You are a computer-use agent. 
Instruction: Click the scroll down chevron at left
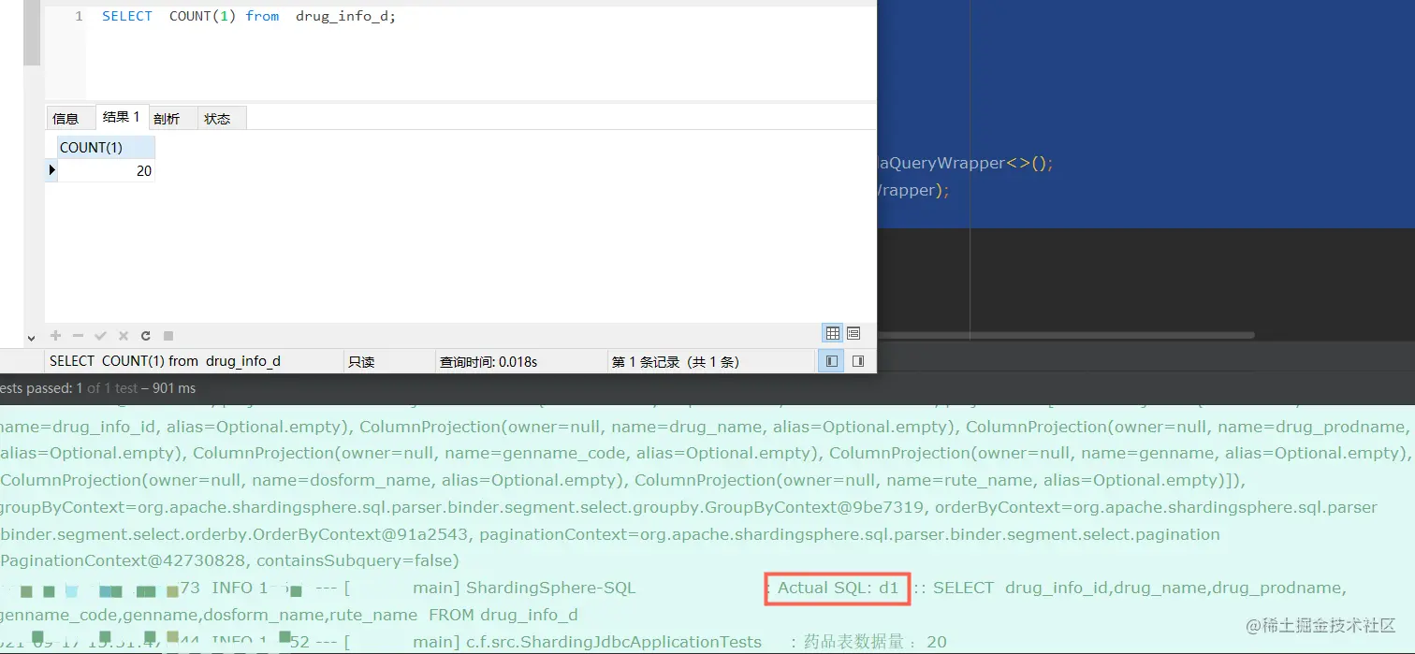click(31, 337)
